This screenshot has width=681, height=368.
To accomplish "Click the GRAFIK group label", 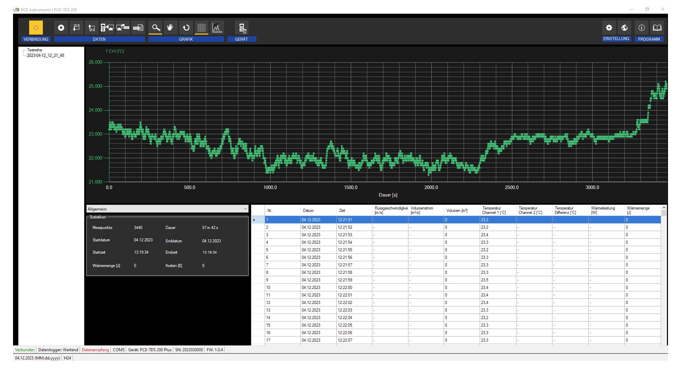I will click(186, 39).
